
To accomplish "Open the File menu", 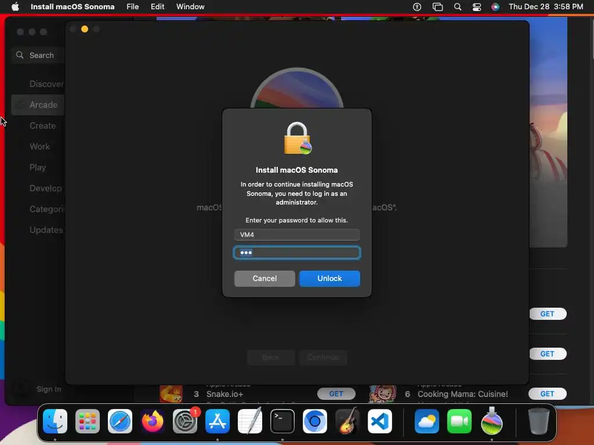I will click(132, 6).
